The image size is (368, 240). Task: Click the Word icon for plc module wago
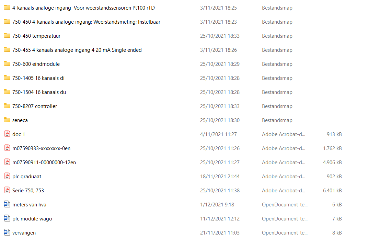7,218
